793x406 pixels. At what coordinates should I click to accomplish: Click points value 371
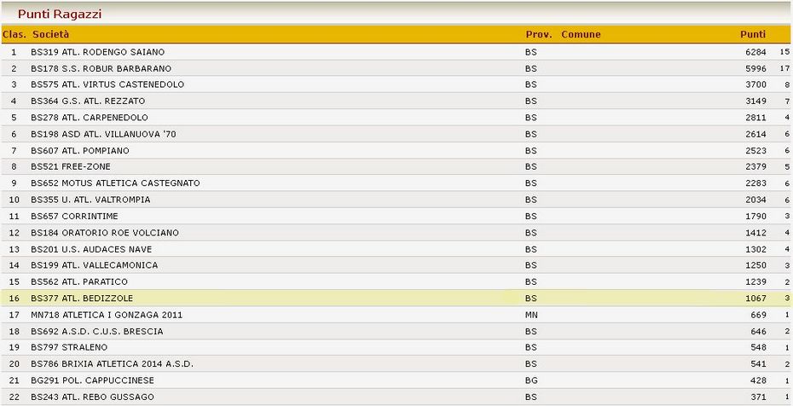point(758,397)
